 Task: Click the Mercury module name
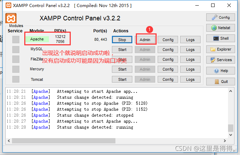click(37, 69)
